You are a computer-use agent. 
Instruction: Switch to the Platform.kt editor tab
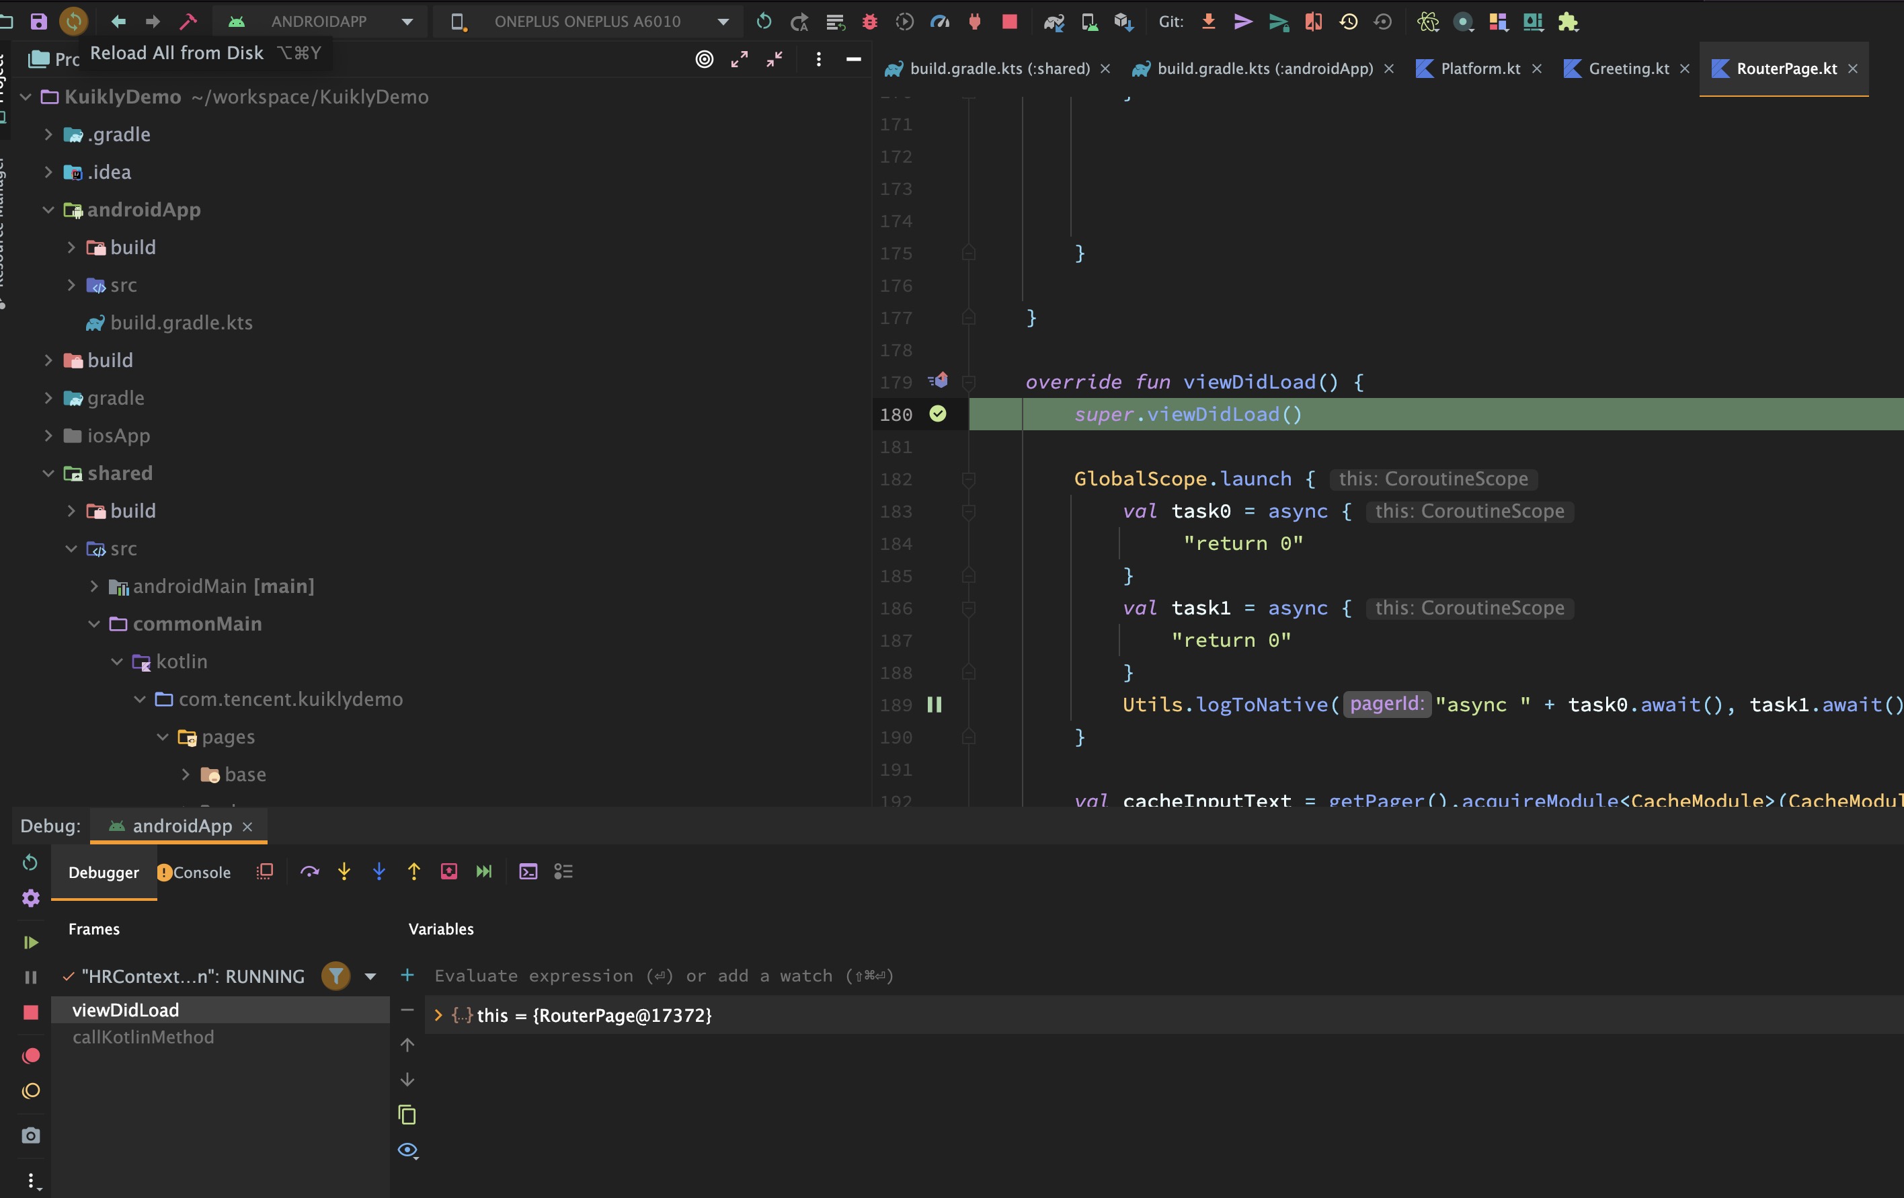tap(1479, 69)
